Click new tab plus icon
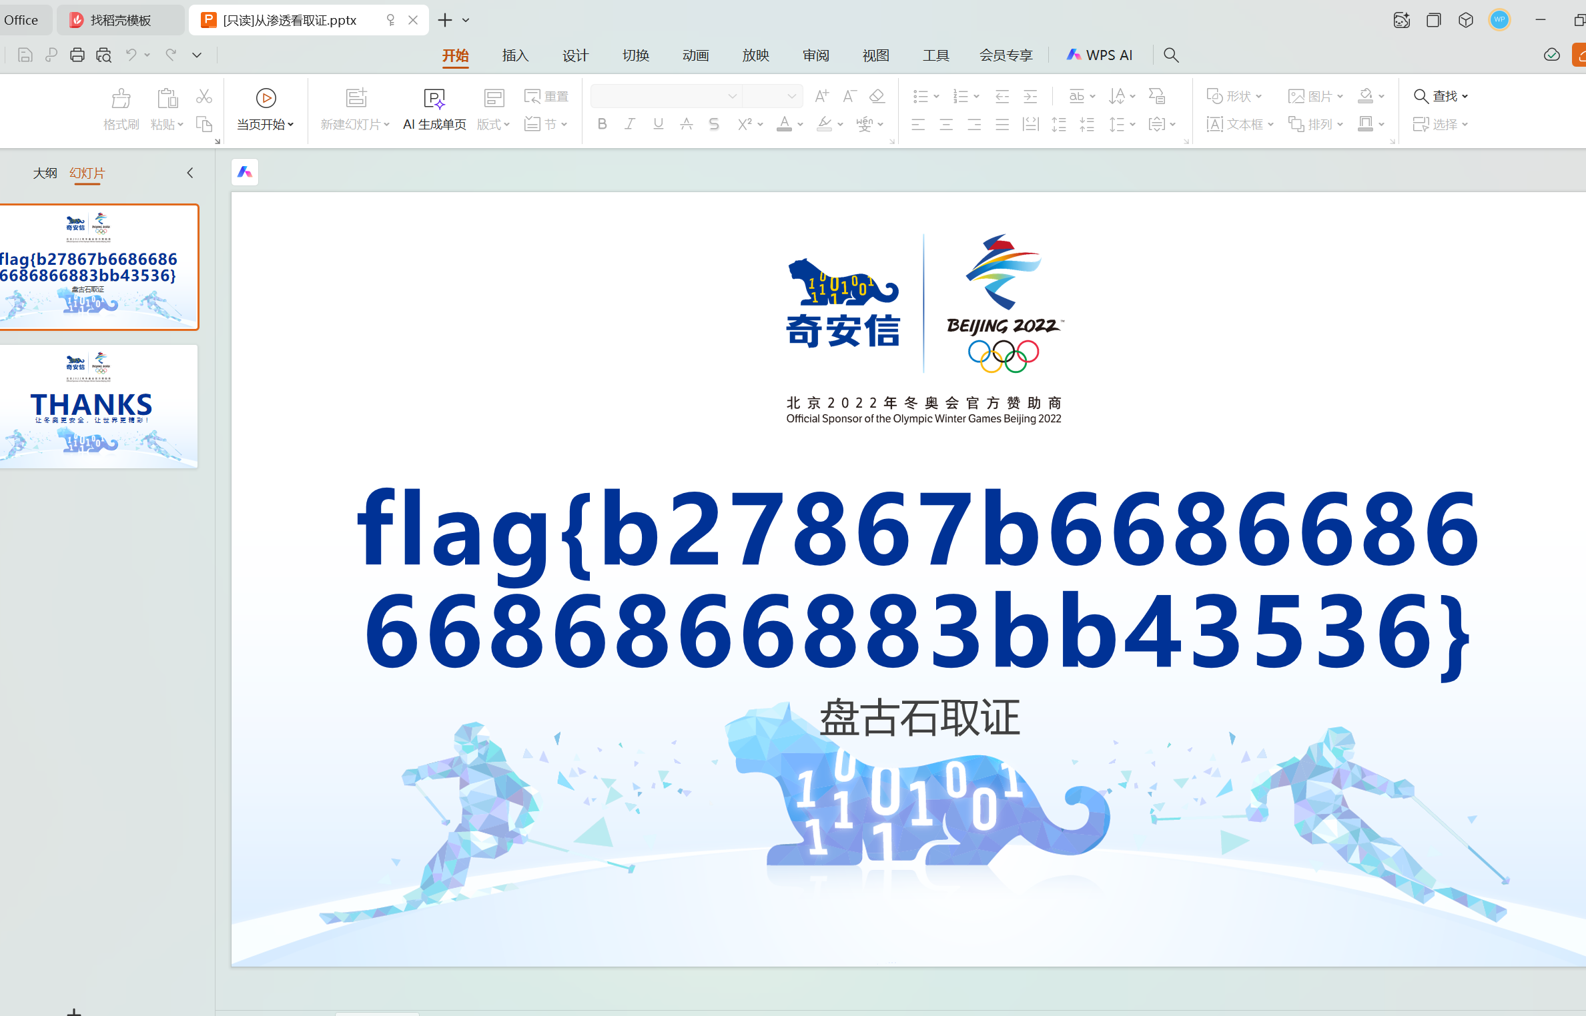Image resolution: width=1586 pixels, height=1016 pixels. pos(445,20)
